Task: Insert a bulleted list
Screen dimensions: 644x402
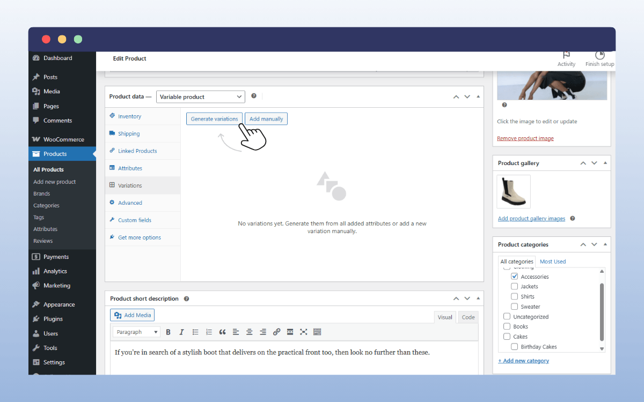Action: click(195, 332)
